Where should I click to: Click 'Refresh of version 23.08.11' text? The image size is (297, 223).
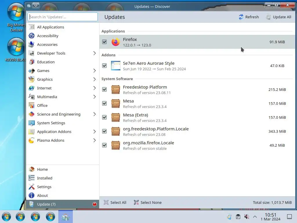[147, 93]
